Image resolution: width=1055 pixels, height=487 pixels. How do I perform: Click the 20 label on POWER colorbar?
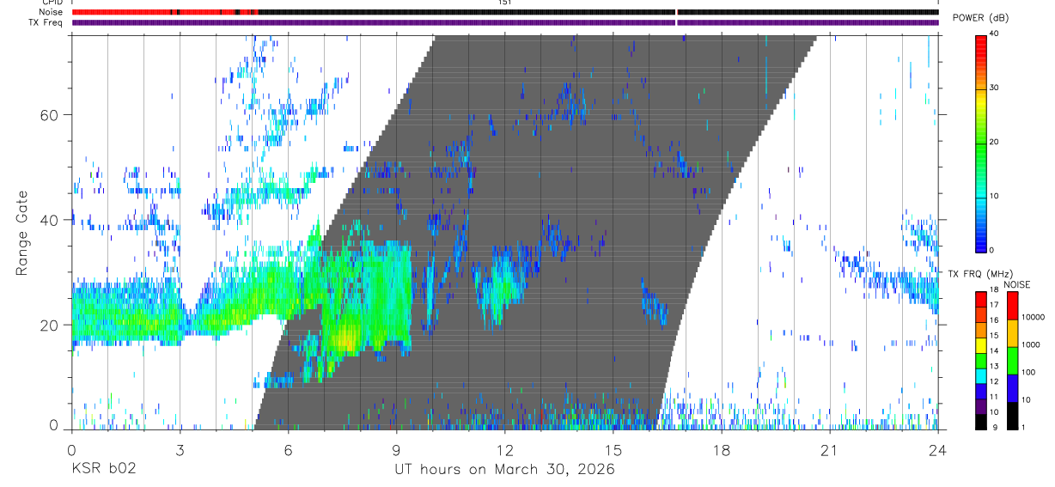(995, 143)
